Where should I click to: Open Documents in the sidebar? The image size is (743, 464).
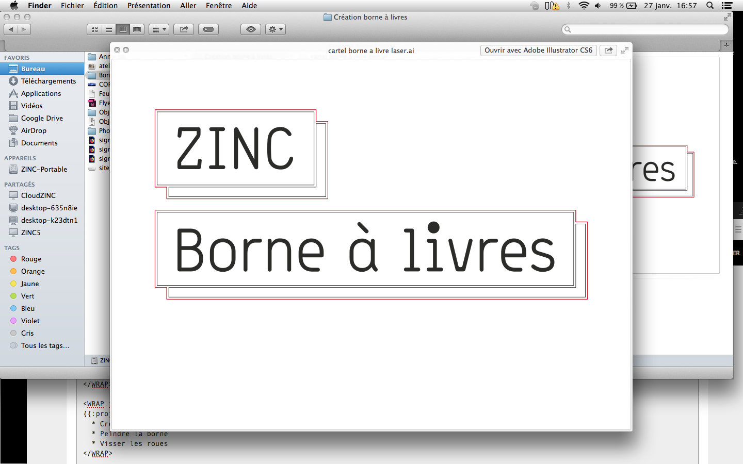42,143
